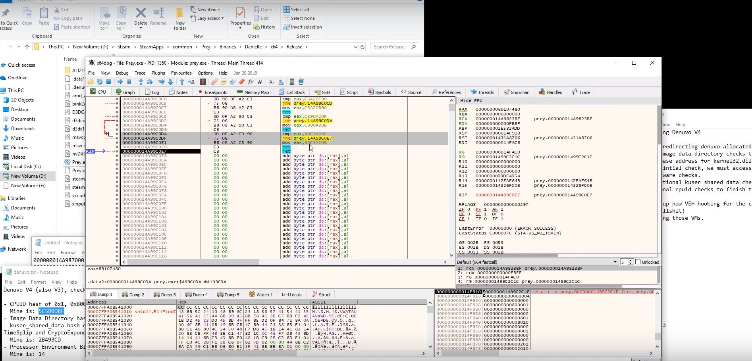Pause execution with the pause icon

[129, 82]
